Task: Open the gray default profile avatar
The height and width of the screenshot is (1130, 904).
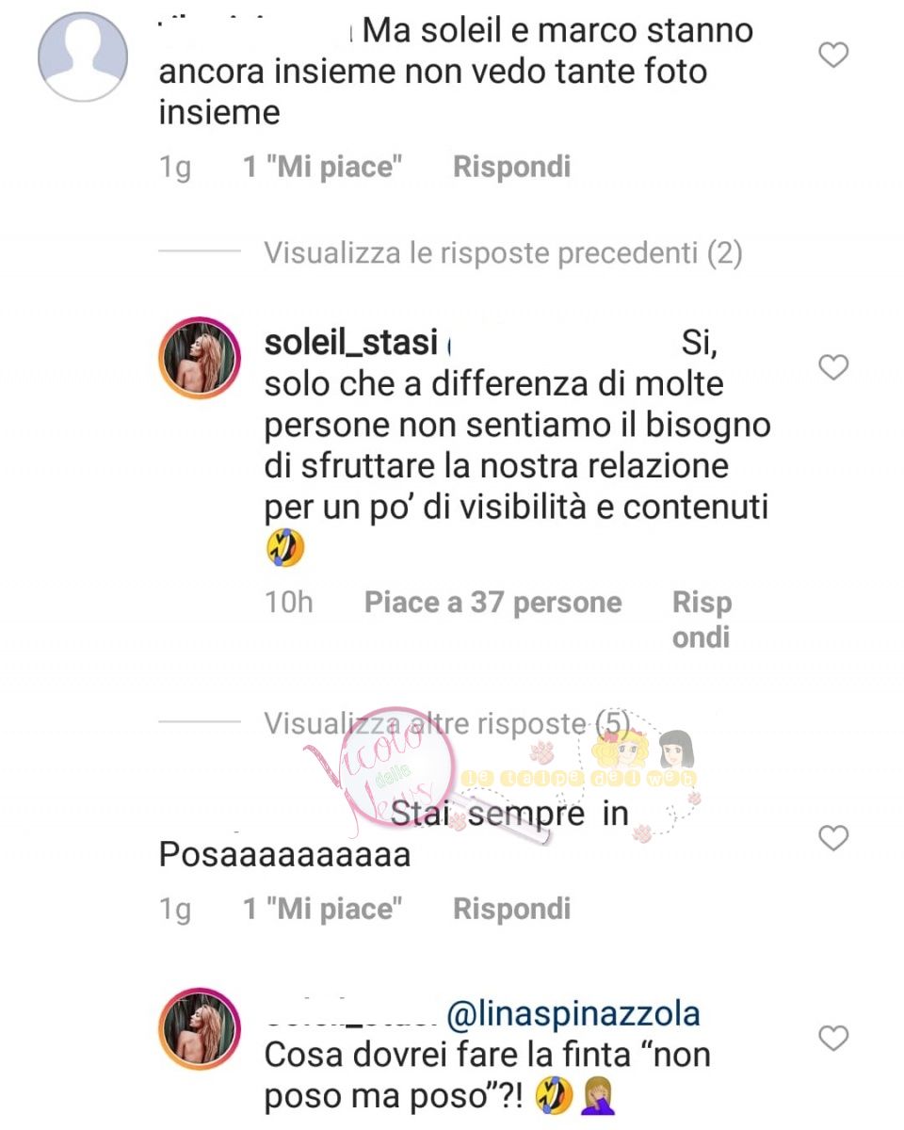Action: point(83,56)
